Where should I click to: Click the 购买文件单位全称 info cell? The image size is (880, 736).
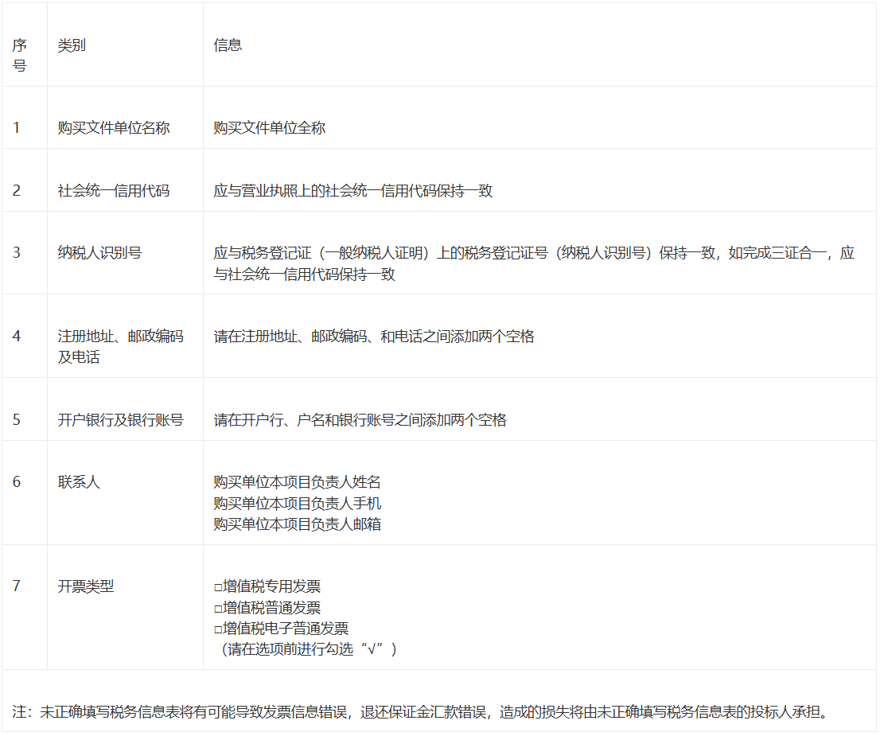(270, 128)
